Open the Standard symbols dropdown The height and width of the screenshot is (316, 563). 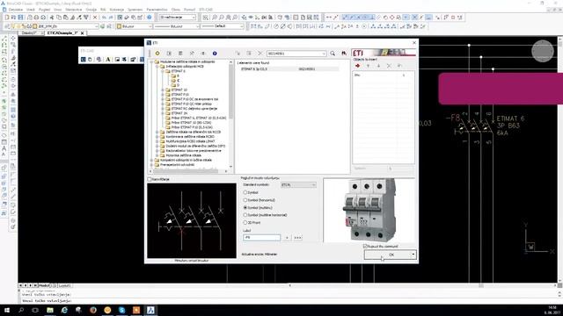click(298, 185)
